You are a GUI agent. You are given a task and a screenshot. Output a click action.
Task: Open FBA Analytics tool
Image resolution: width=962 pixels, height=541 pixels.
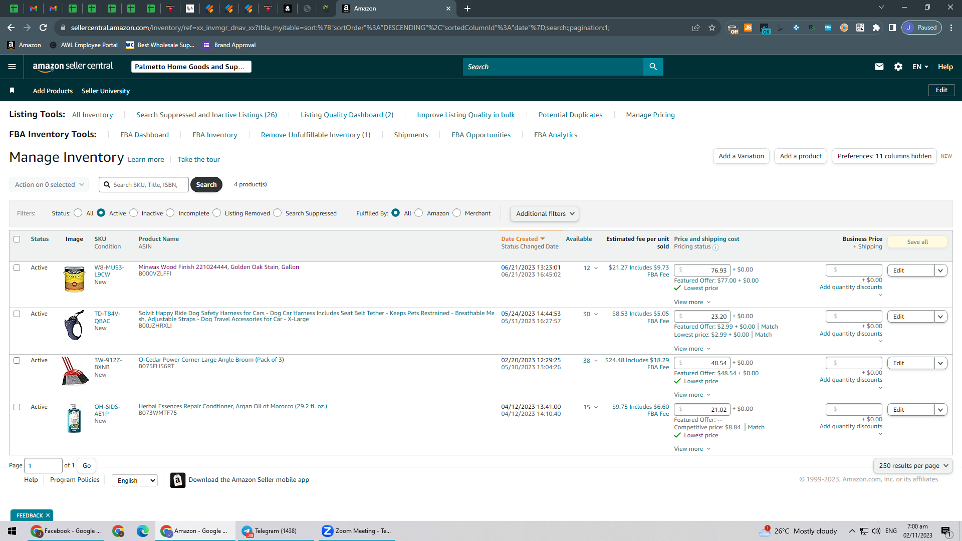[x=556, y=135]
